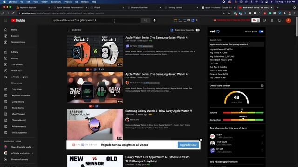Click the Volume score bar
298x167 pixels.
[243, 113]
